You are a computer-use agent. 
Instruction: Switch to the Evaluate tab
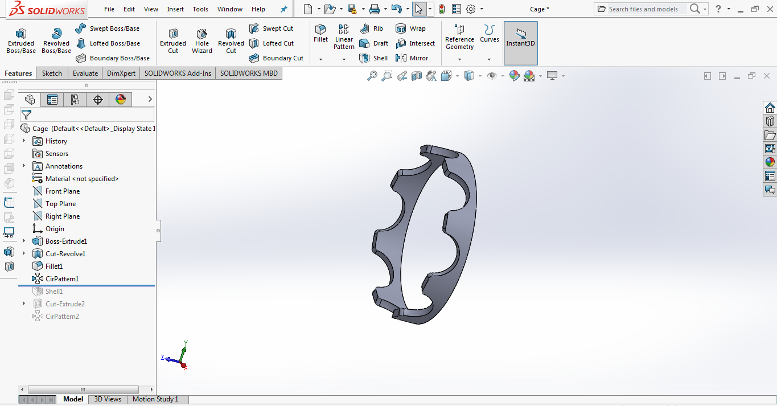tap(85, 73)
